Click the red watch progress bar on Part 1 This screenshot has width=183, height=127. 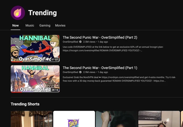pos(16,92)
